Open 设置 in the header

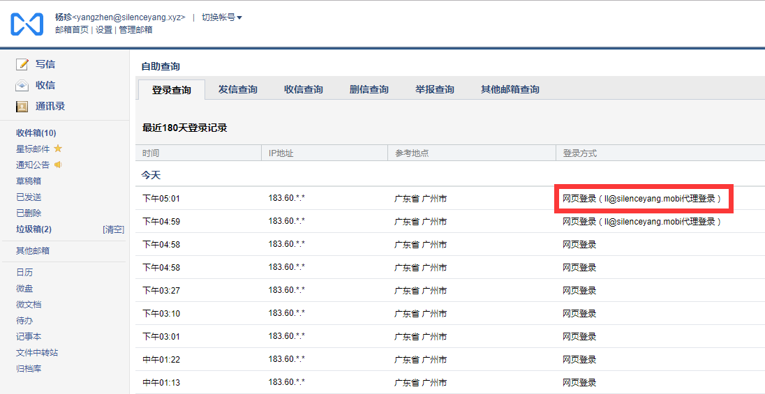click(104, 30)
